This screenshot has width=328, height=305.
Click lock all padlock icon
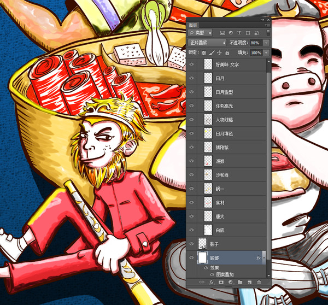pyautogui.click(x=227, y=53)
